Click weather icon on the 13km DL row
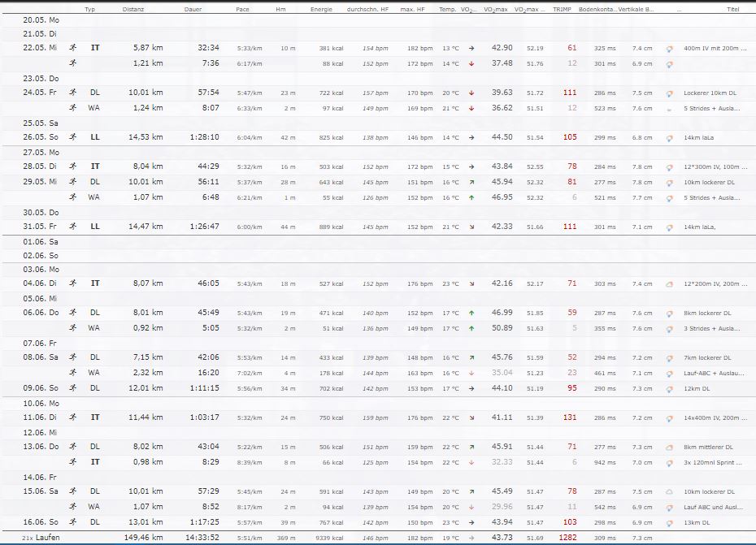 [669, 522]
